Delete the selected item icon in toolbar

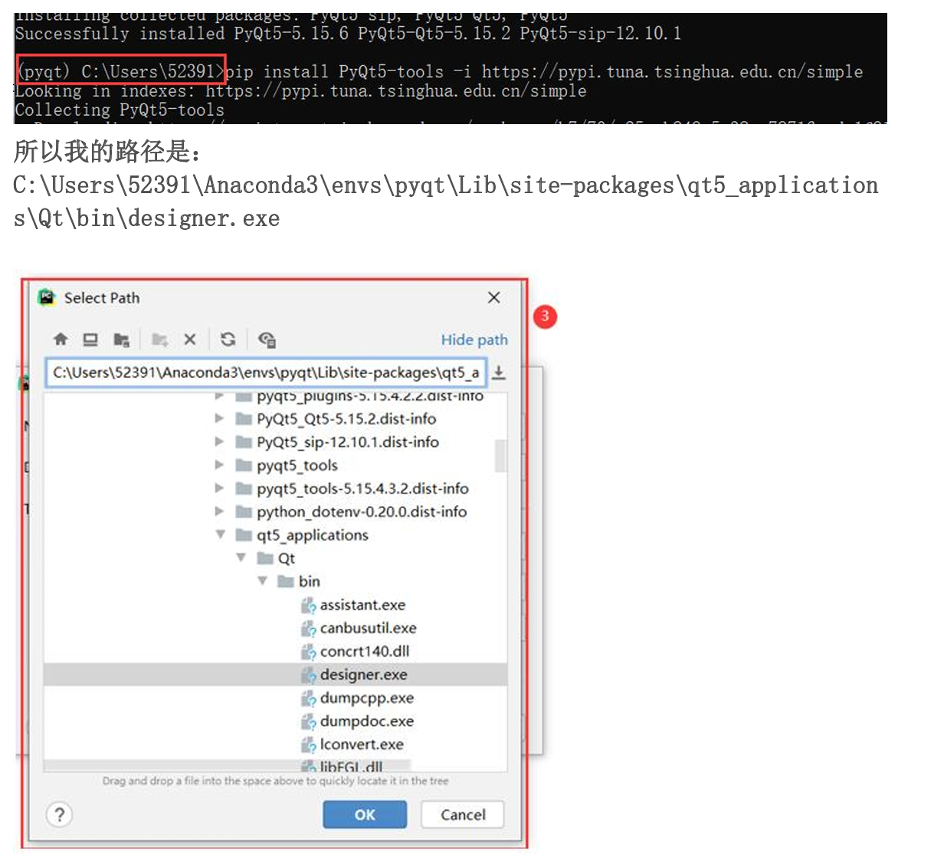click(190, 340)
